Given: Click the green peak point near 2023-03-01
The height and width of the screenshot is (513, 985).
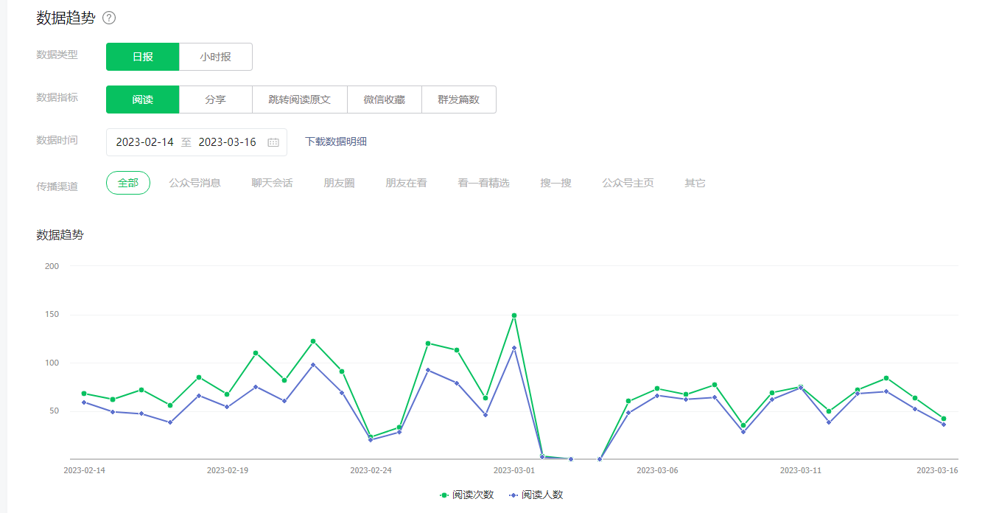Looking at the screenshot, I should click(x=514, y=315).
